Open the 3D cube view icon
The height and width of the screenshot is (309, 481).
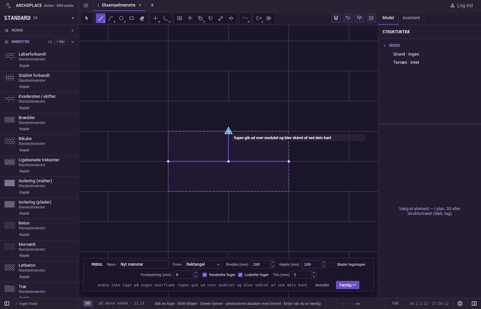pyautogui.click(x=359, y=18)
